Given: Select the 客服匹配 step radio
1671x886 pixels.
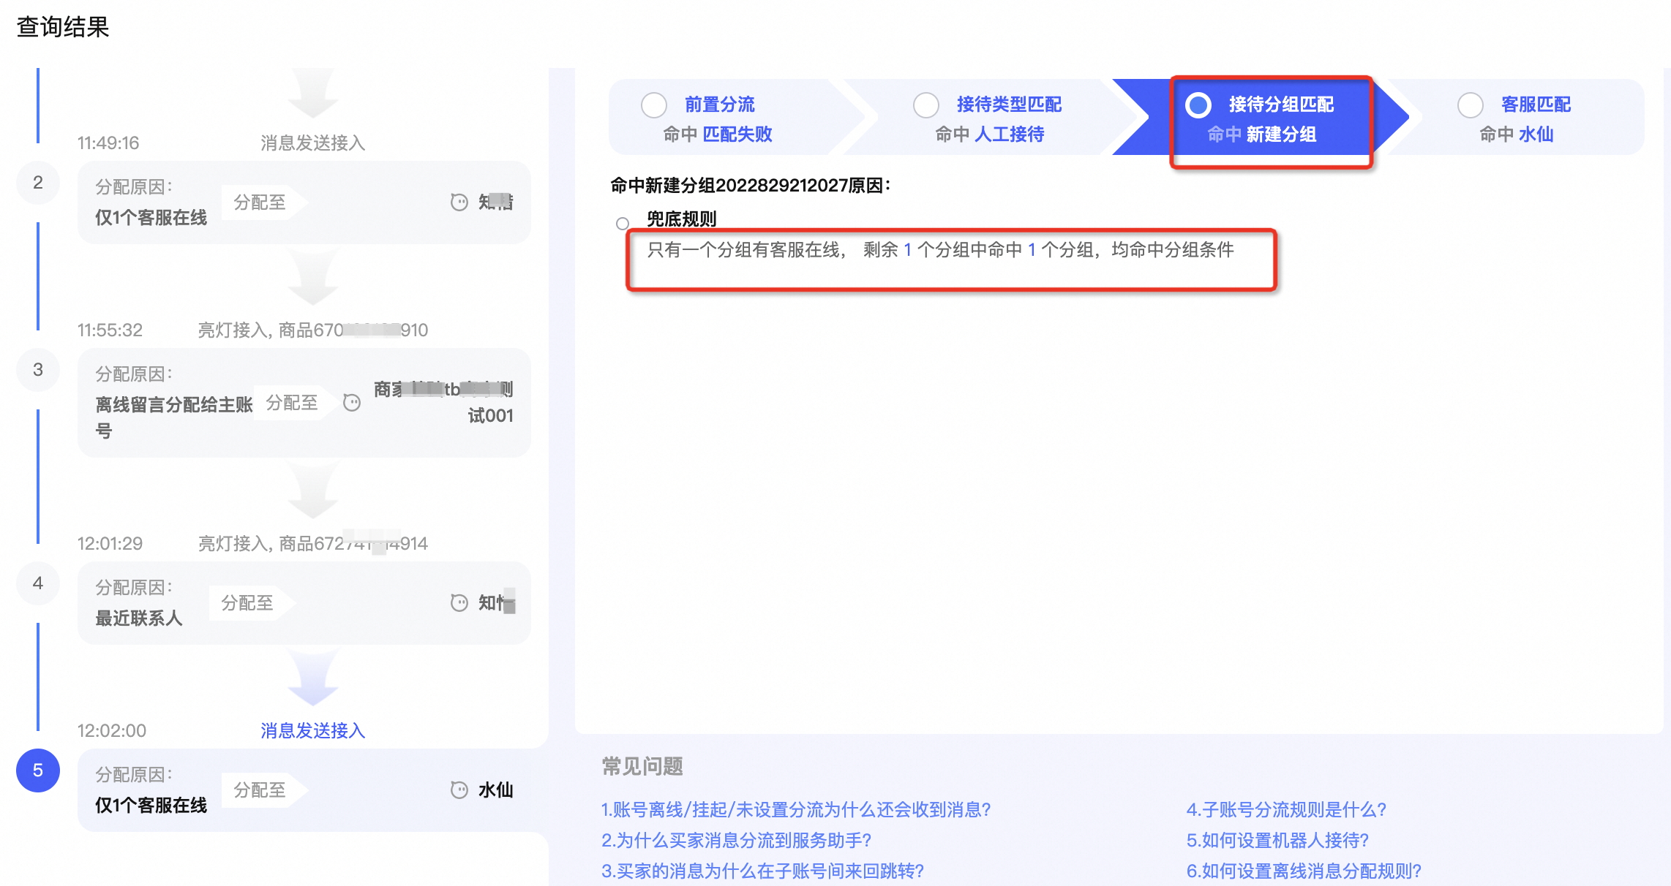Looking at the screenshot, I should coord(1471,105).
